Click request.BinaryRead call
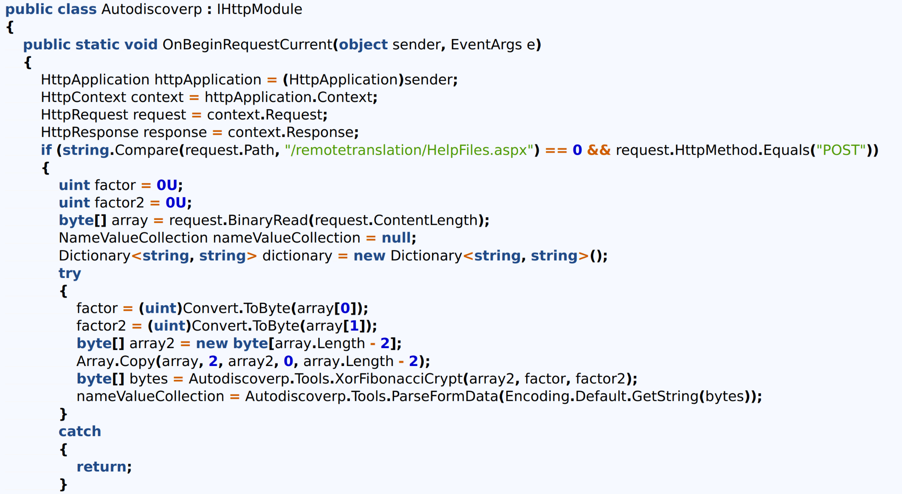The width and height of the screenshot is (902, 494). (238, 220)
